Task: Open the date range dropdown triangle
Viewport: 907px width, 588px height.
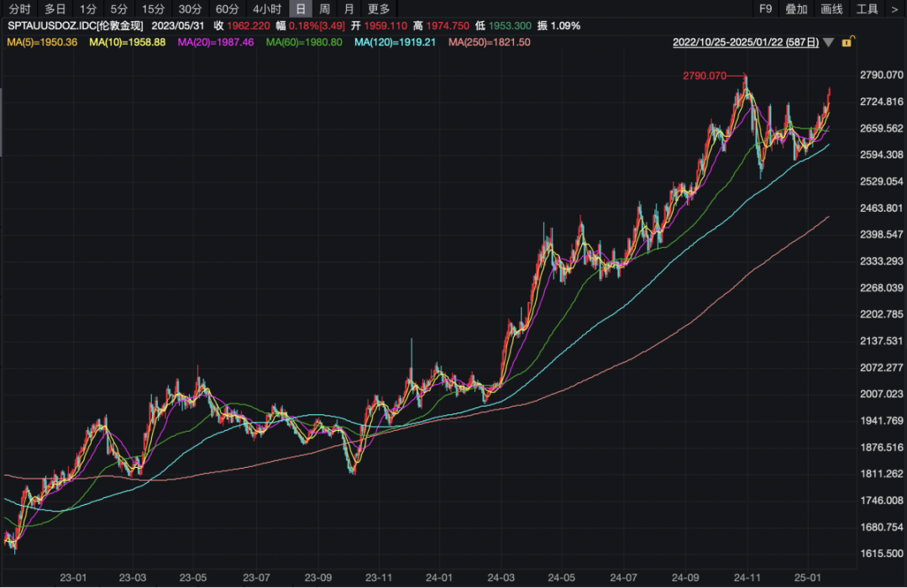Action: point(828,42)
